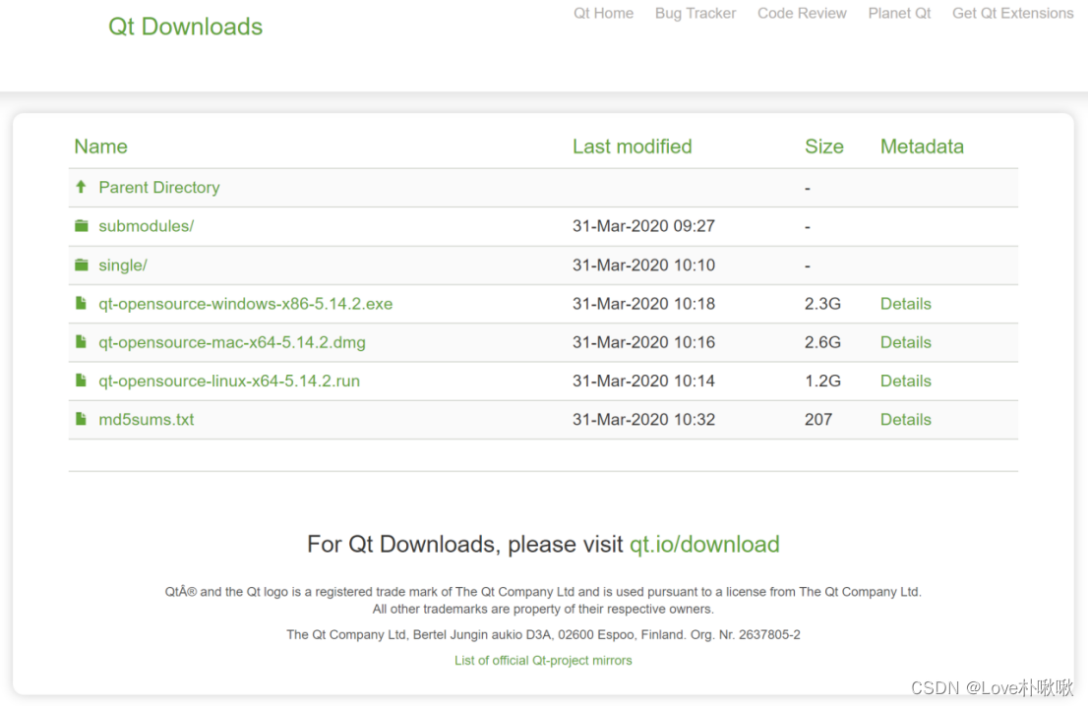Download qt-opensource-linux-x64-5.14.2.run
Viewport: 1089px width, 706px height.
tap(229, 382)
